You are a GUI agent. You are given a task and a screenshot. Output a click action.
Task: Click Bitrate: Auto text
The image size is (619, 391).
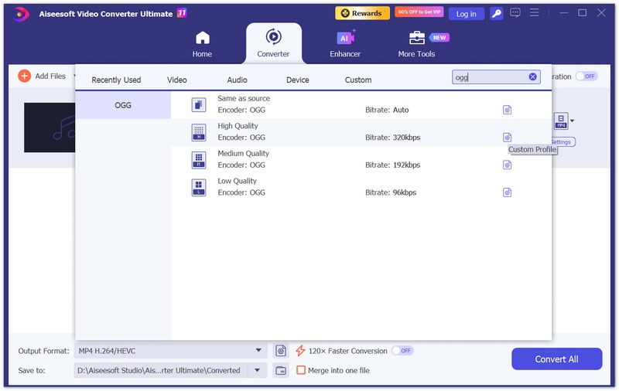387,110
